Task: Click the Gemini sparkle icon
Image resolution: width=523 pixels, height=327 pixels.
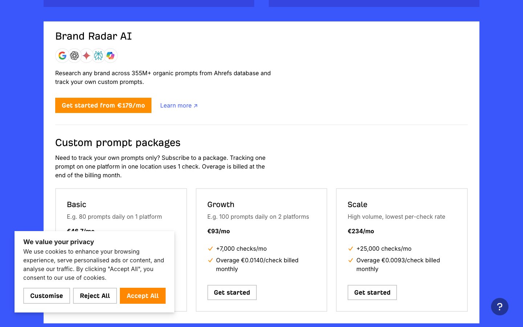Action: pyautogui.click(x=86, y=56)
